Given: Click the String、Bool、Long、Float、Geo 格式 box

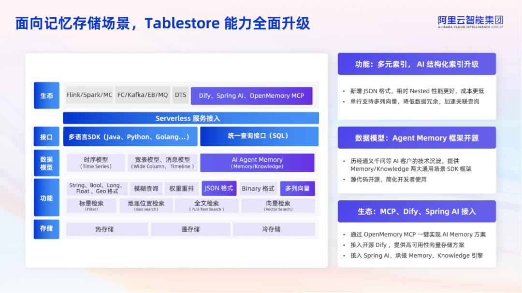Looking at the screenshot, I should pyautogui.click(x=97, y=189).
